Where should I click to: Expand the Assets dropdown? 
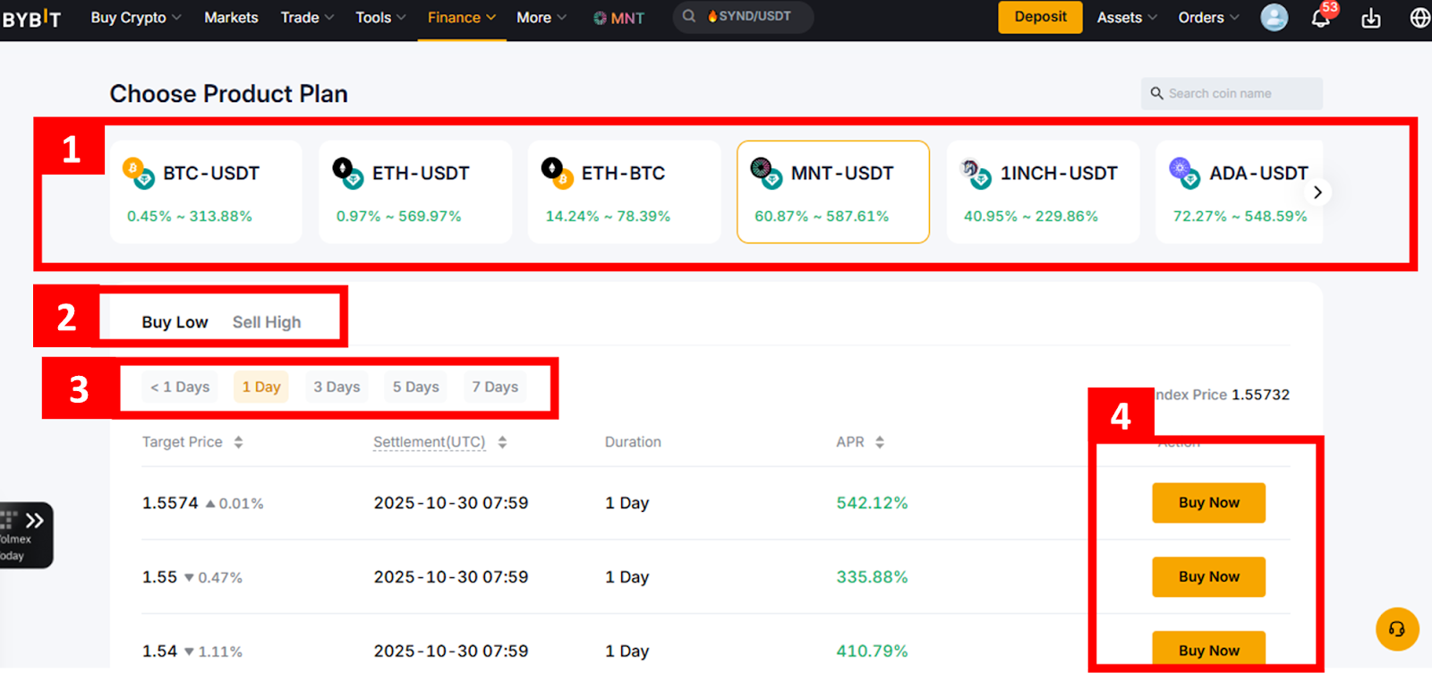1127,18
